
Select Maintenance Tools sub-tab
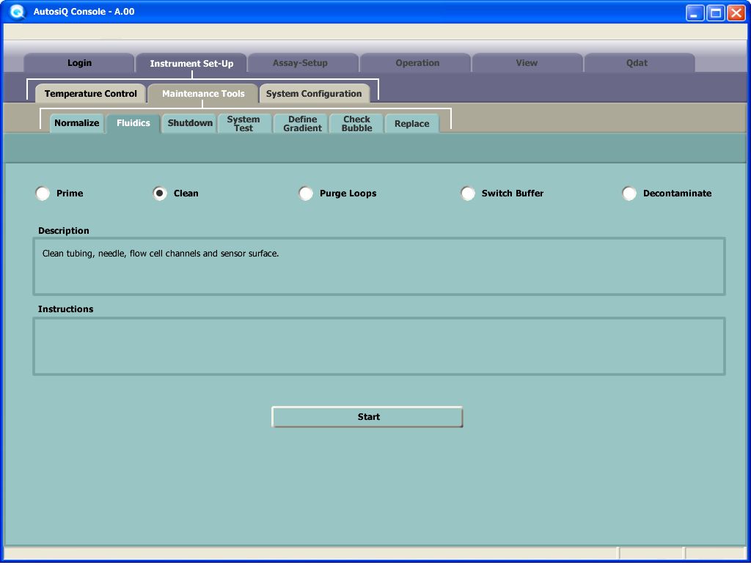point(203,93)
